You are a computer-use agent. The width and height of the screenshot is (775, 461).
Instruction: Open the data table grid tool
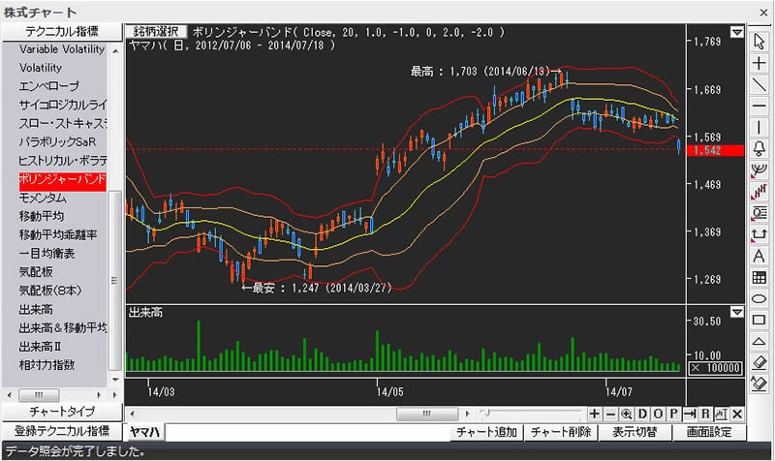point(759,277)
